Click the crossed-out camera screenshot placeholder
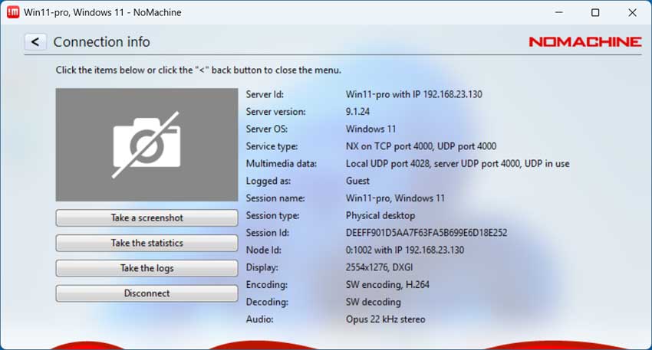The width and height of the screenshot is (652, 350). point(147,145)
